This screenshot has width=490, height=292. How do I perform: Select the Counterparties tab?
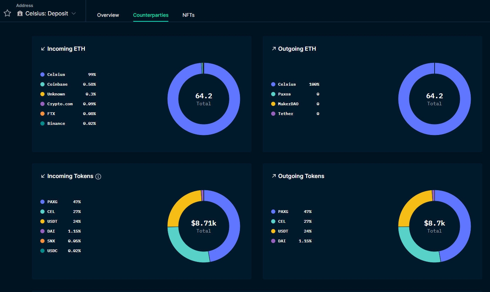(x=151, y=15)
